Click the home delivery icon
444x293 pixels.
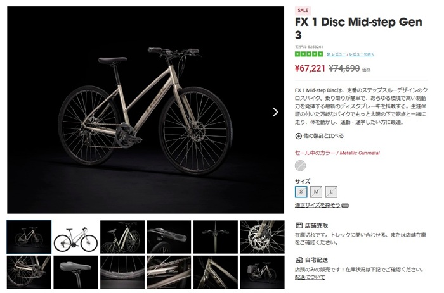coord(299,259)
